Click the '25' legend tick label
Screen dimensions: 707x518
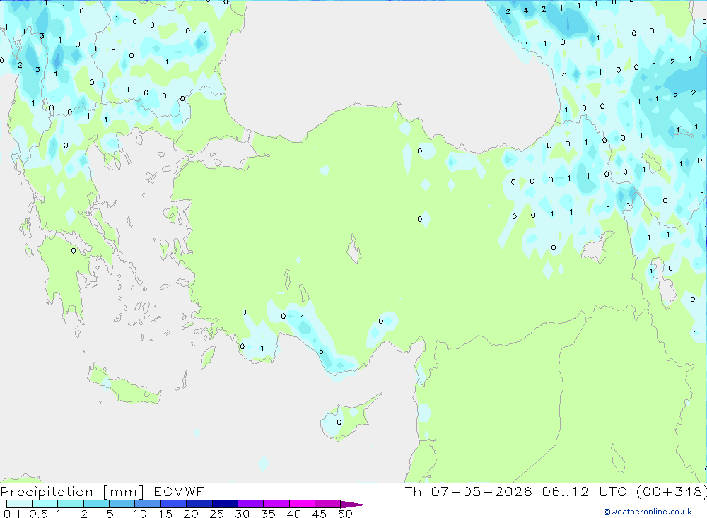216,514
